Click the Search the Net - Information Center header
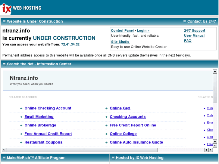This screenshot has width=219, height=164. click(39, 64)
